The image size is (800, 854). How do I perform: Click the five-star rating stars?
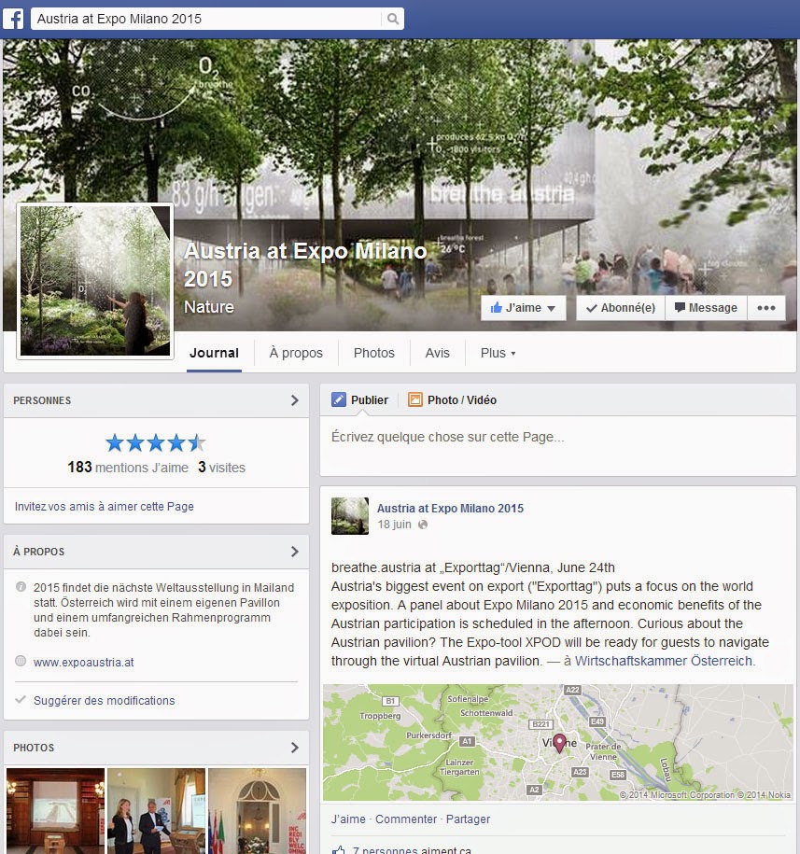(156, 442)
